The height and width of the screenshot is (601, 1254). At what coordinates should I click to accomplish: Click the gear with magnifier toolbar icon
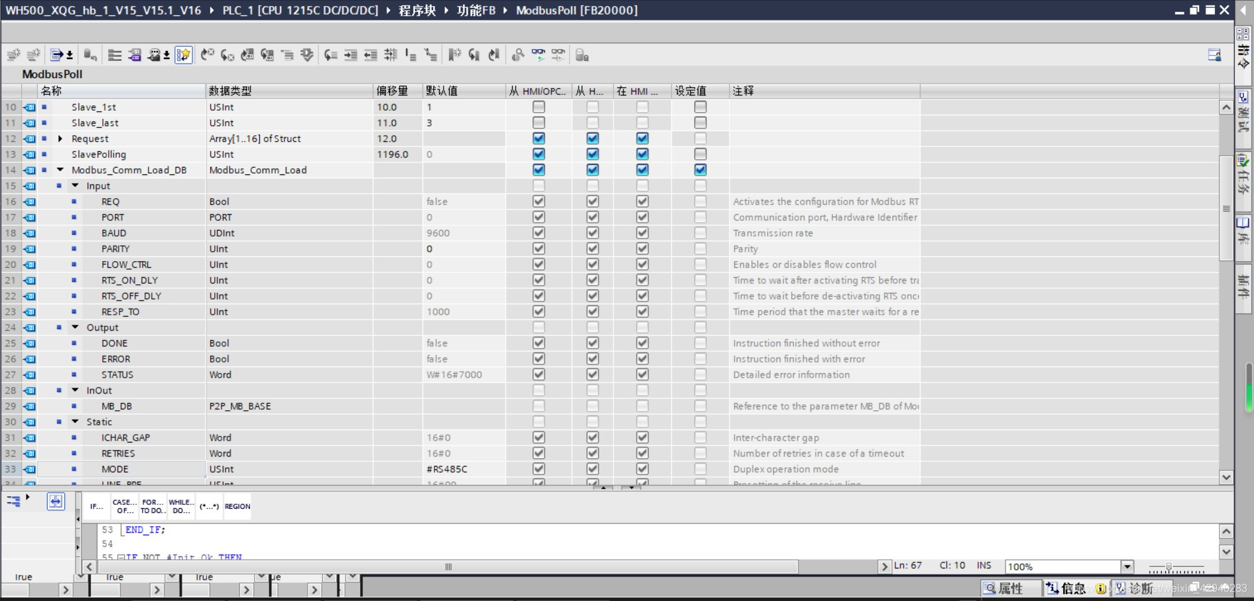pos(518,55)
